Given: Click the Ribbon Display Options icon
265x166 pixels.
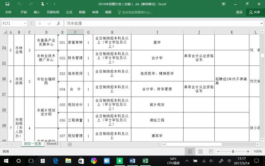Looking at the screenshot, I should tap(223, 4).
